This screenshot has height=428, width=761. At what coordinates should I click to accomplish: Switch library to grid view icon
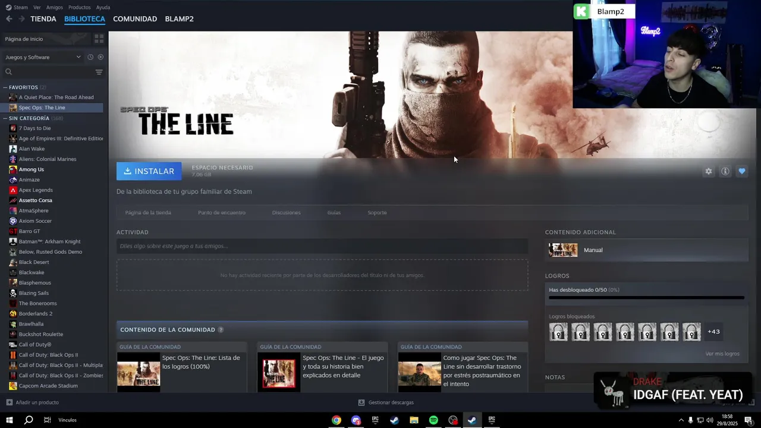tap(99, 39)
